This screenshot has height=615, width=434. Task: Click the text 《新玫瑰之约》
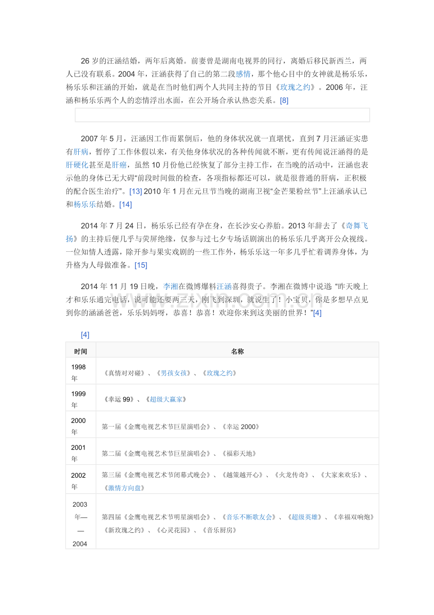pos(123,530)
